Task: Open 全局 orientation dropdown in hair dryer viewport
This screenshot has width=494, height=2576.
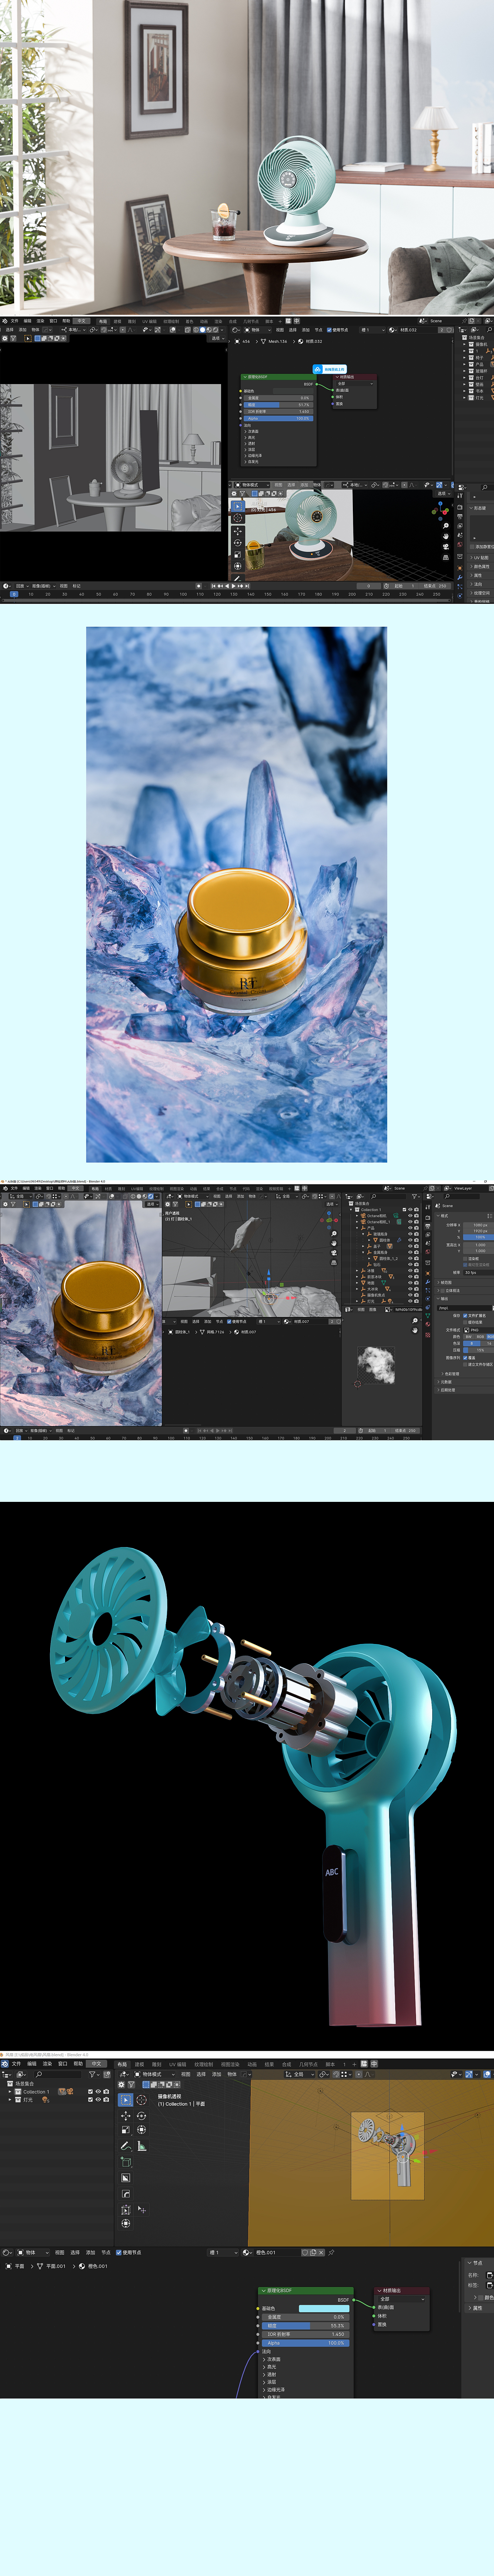Action: (x=300, y=2074)
